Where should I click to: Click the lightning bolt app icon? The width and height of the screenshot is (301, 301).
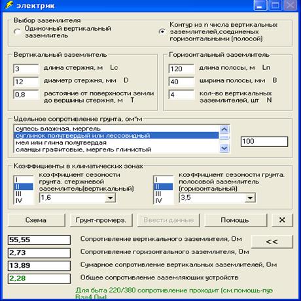click(9, 5)
